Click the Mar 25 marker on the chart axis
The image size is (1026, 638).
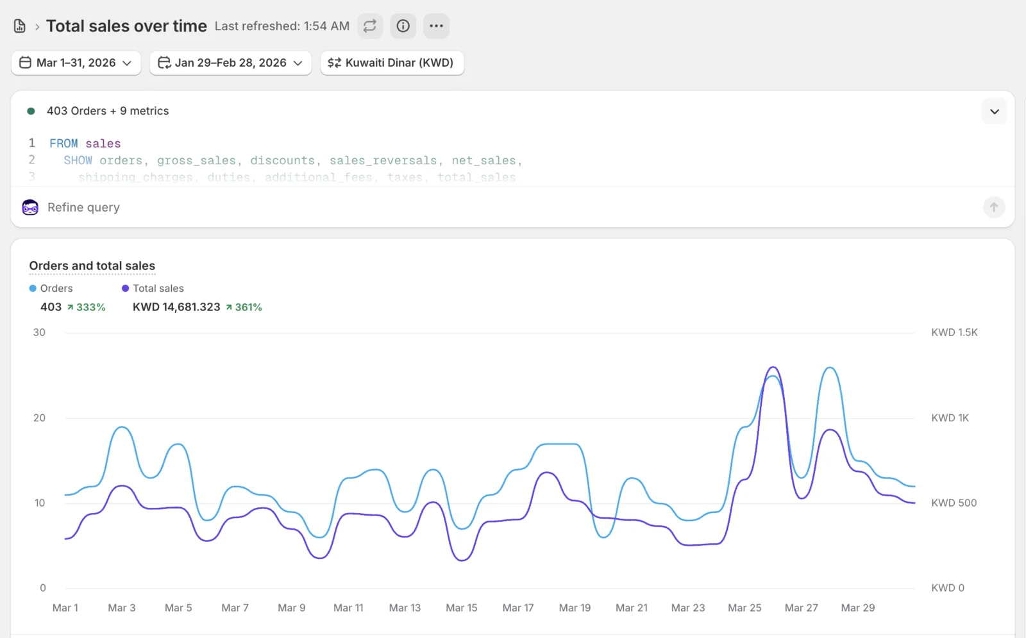coord(744,608)
